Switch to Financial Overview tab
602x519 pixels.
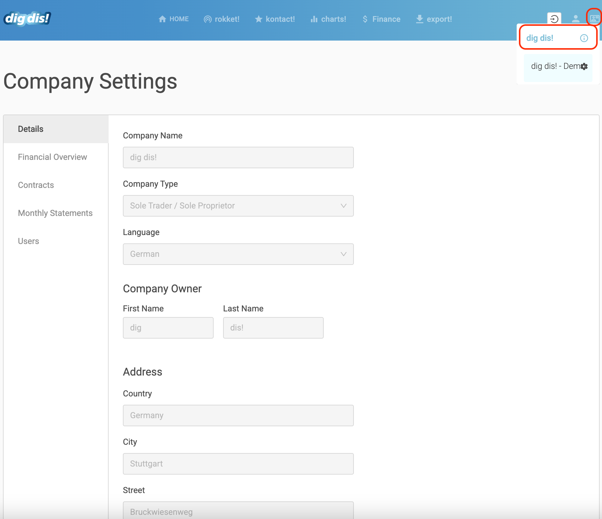53,157
